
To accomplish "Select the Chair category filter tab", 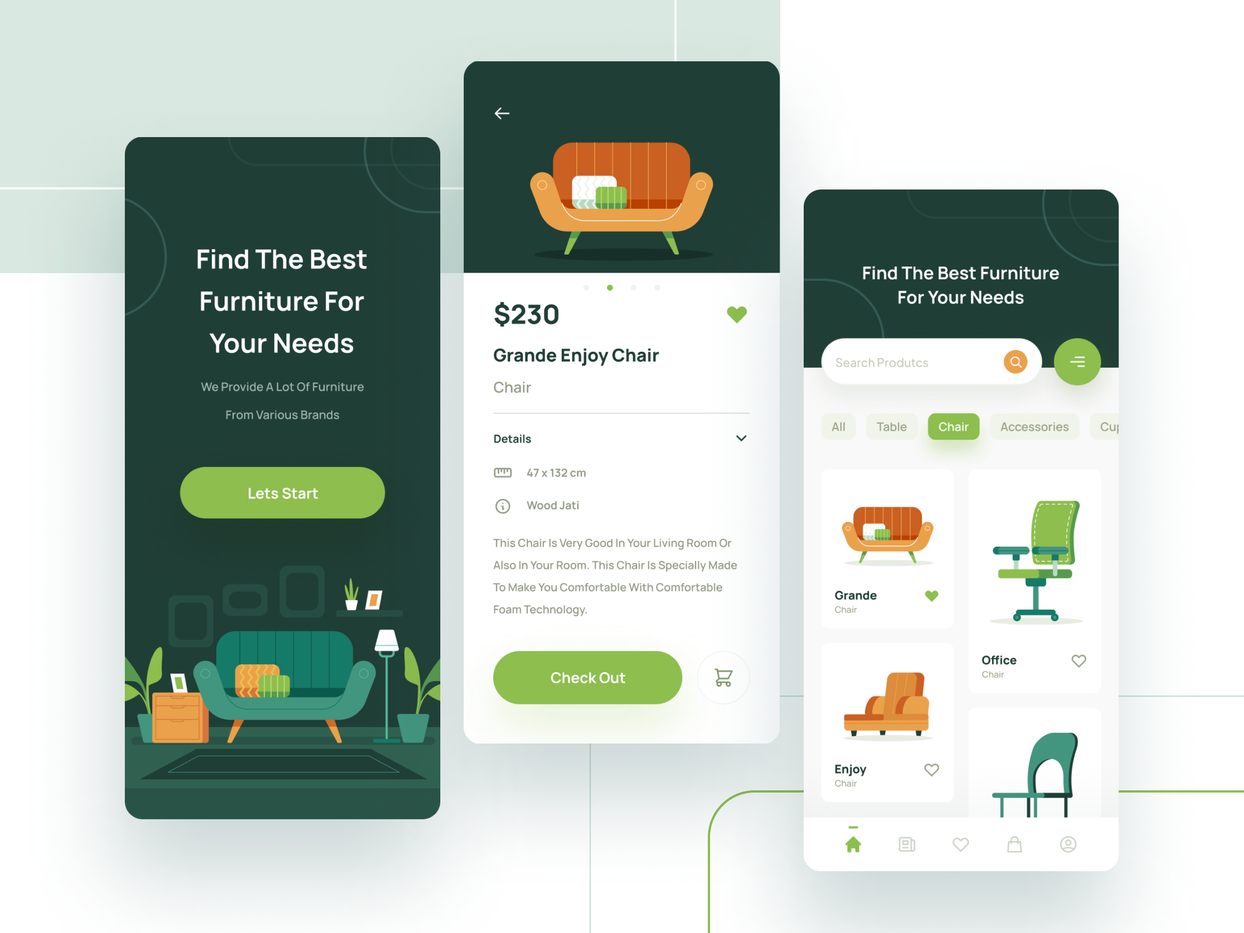I will click(x=954, y=425).
